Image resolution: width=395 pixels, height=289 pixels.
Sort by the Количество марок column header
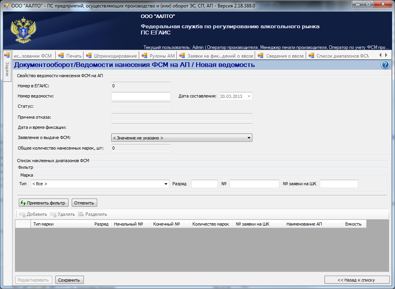[x=211, y=224]
